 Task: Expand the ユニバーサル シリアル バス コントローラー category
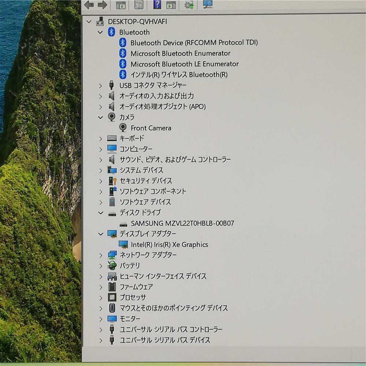[x=101, y=330]
